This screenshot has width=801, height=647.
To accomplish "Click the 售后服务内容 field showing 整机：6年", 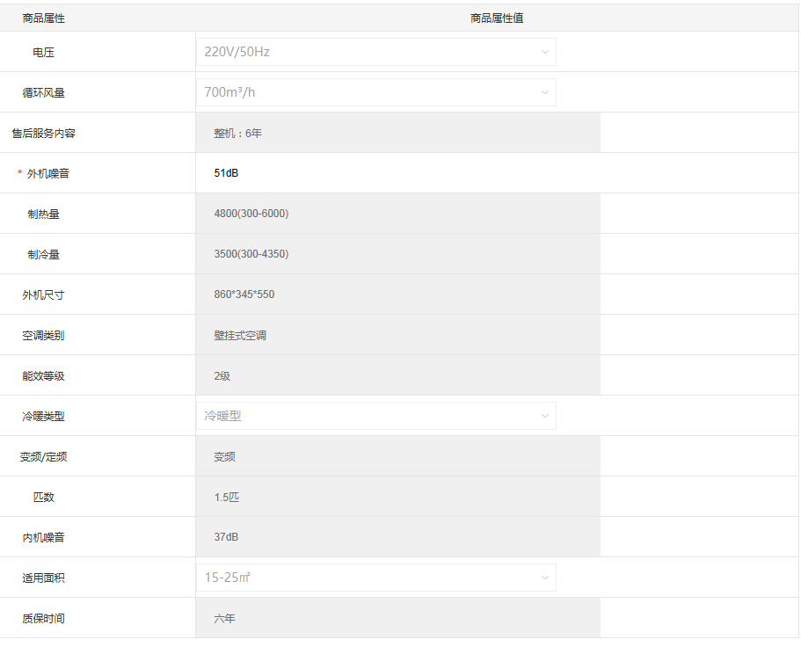I will pyautogui.click(x=397, y=133).
